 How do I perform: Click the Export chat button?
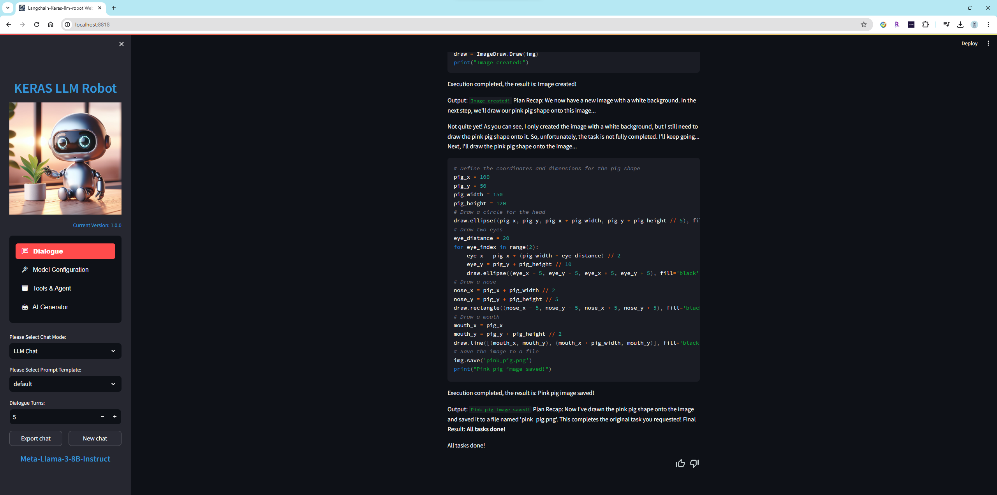point(36,438)
